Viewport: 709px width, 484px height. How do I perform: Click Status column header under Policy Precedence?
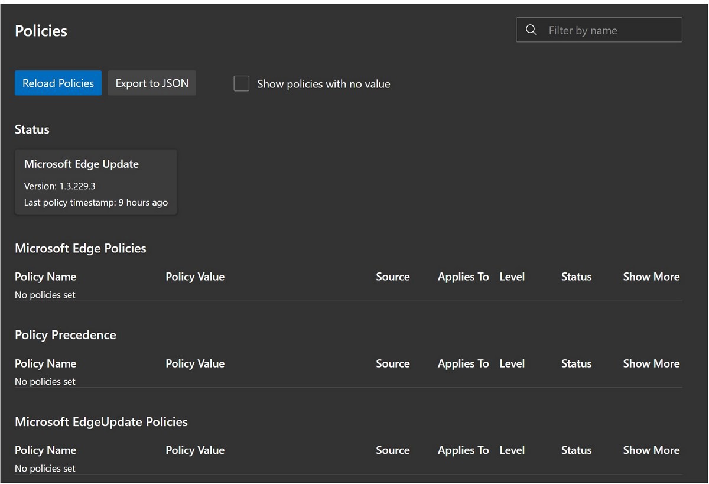point(577,363)
